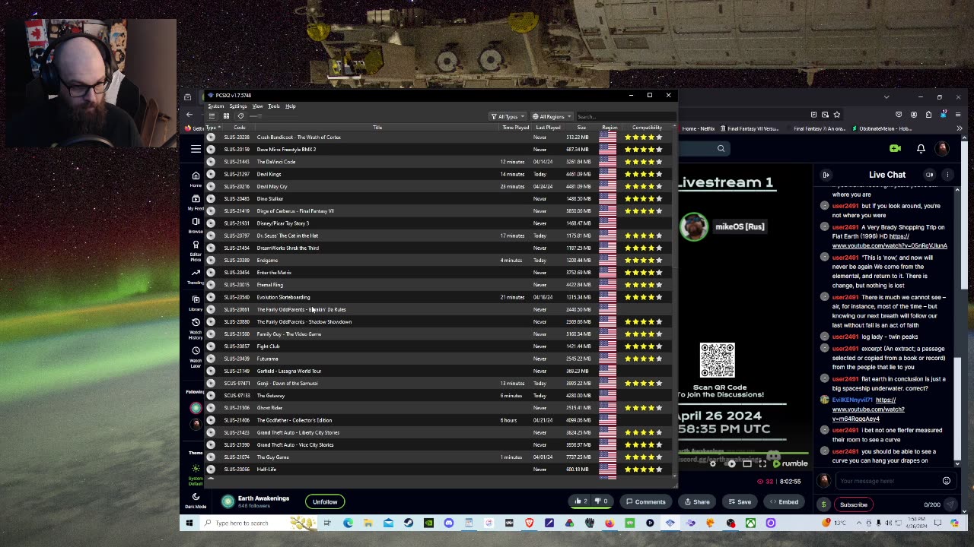Click the disc icon beside Ghost Rider
The height and width of the screenshot is (547, 974).
(211, 408)
